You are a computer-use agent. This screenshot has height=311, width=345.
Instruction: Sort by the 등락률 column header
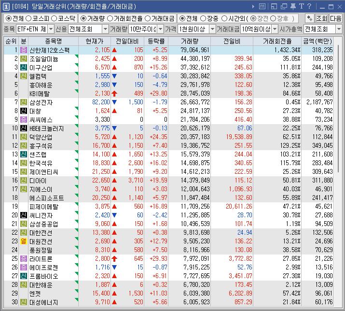(156, 41)
